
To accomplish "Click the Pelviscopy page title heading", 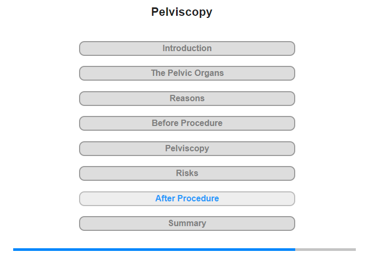I will (182, 12).
